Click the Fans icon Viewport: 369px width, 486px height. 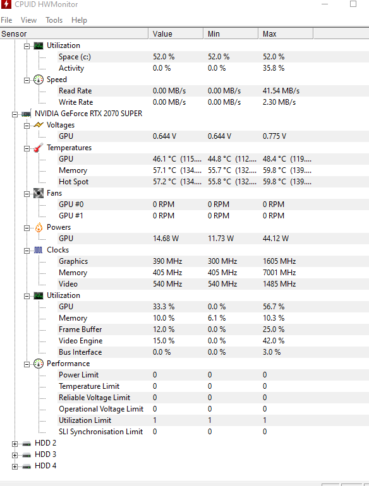[x=39, y=193]
